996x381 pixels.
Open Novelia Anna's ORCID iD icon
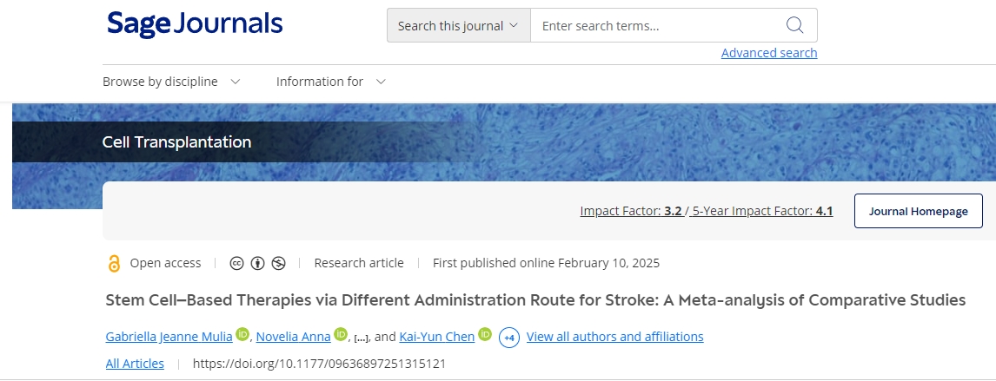click(x=340, y=334)
